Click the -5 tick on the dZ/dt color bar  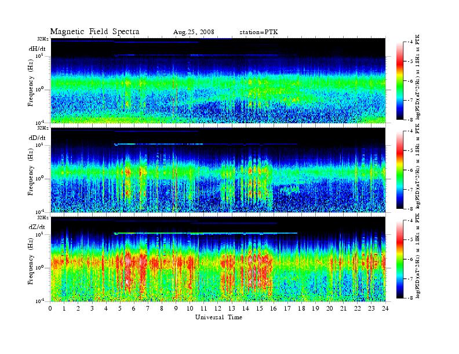pyautogui.click(x=410, y=240)
